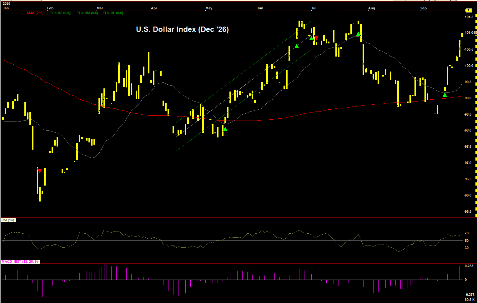Click the 99.0 price axis label
Screen dimensions: 477x303
pos(468,98)
